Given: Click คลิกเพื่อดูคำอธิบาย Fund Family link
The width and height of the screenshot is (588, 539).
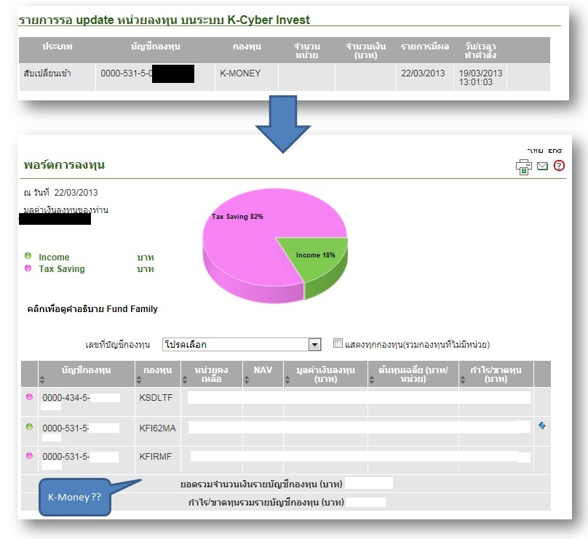Looking at the screenshot, I should pos(92,309).
